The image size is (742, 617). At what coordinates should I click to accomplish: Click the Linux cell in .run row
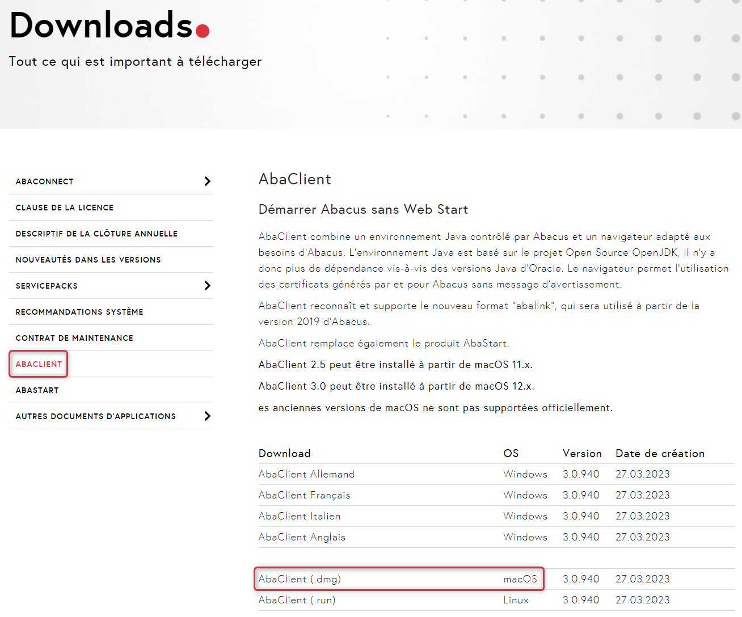coord(516,600)
